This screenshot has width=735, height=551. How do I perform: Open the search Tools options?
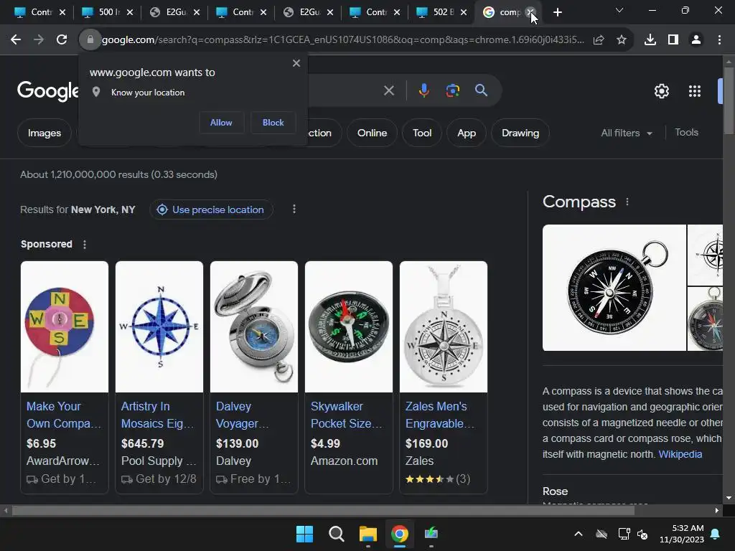(686, 133)
